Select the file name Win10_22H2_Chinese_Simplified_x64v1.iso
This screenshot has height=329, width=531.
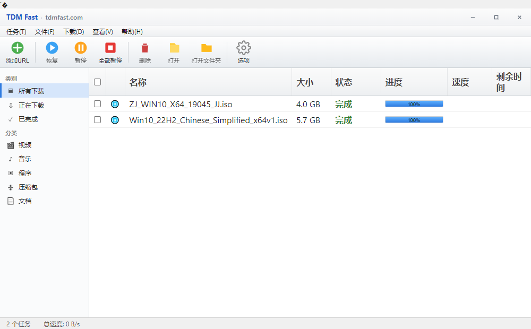[x=208, y=120]
